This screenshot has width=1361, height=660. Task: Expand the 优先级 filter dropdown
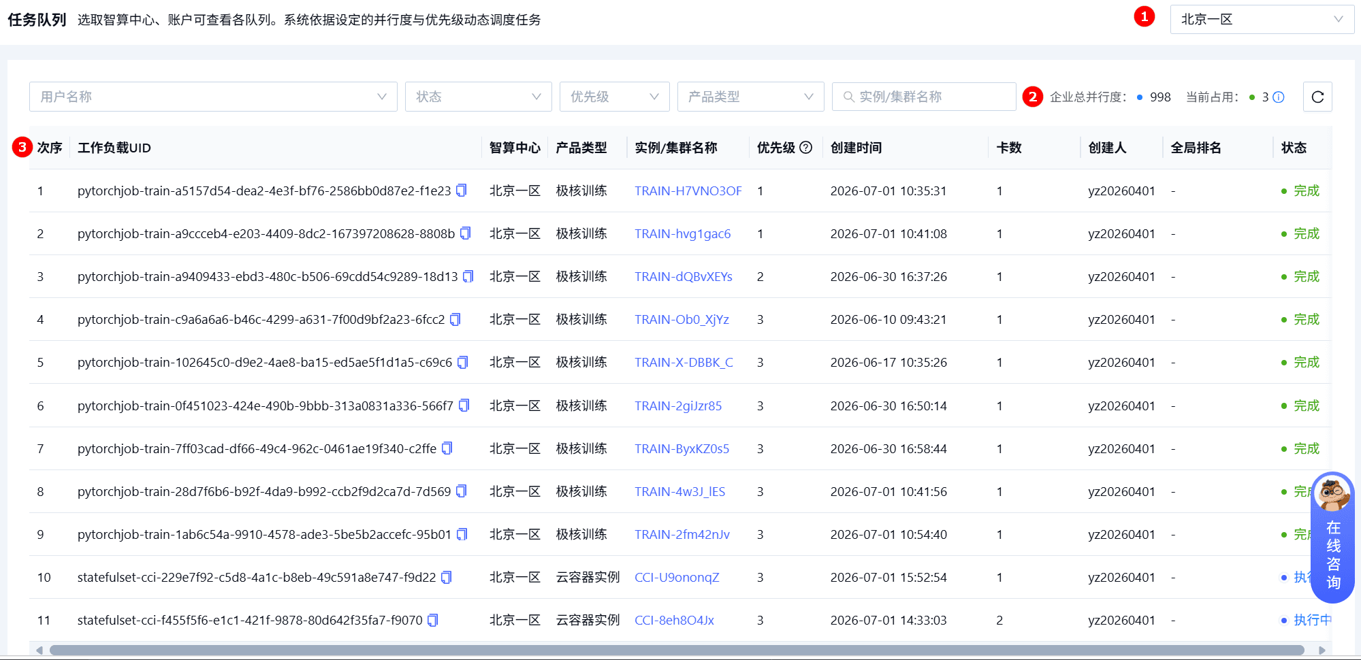coord(615,97)
